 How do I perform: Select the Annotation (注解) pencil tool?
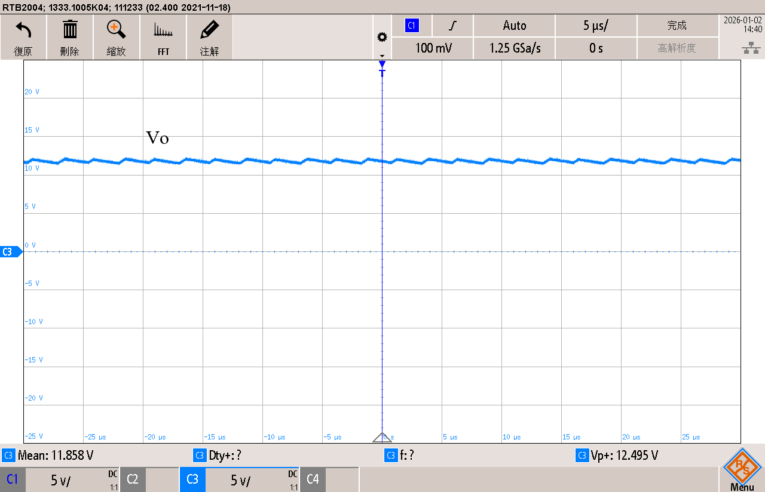pos(209,37)
